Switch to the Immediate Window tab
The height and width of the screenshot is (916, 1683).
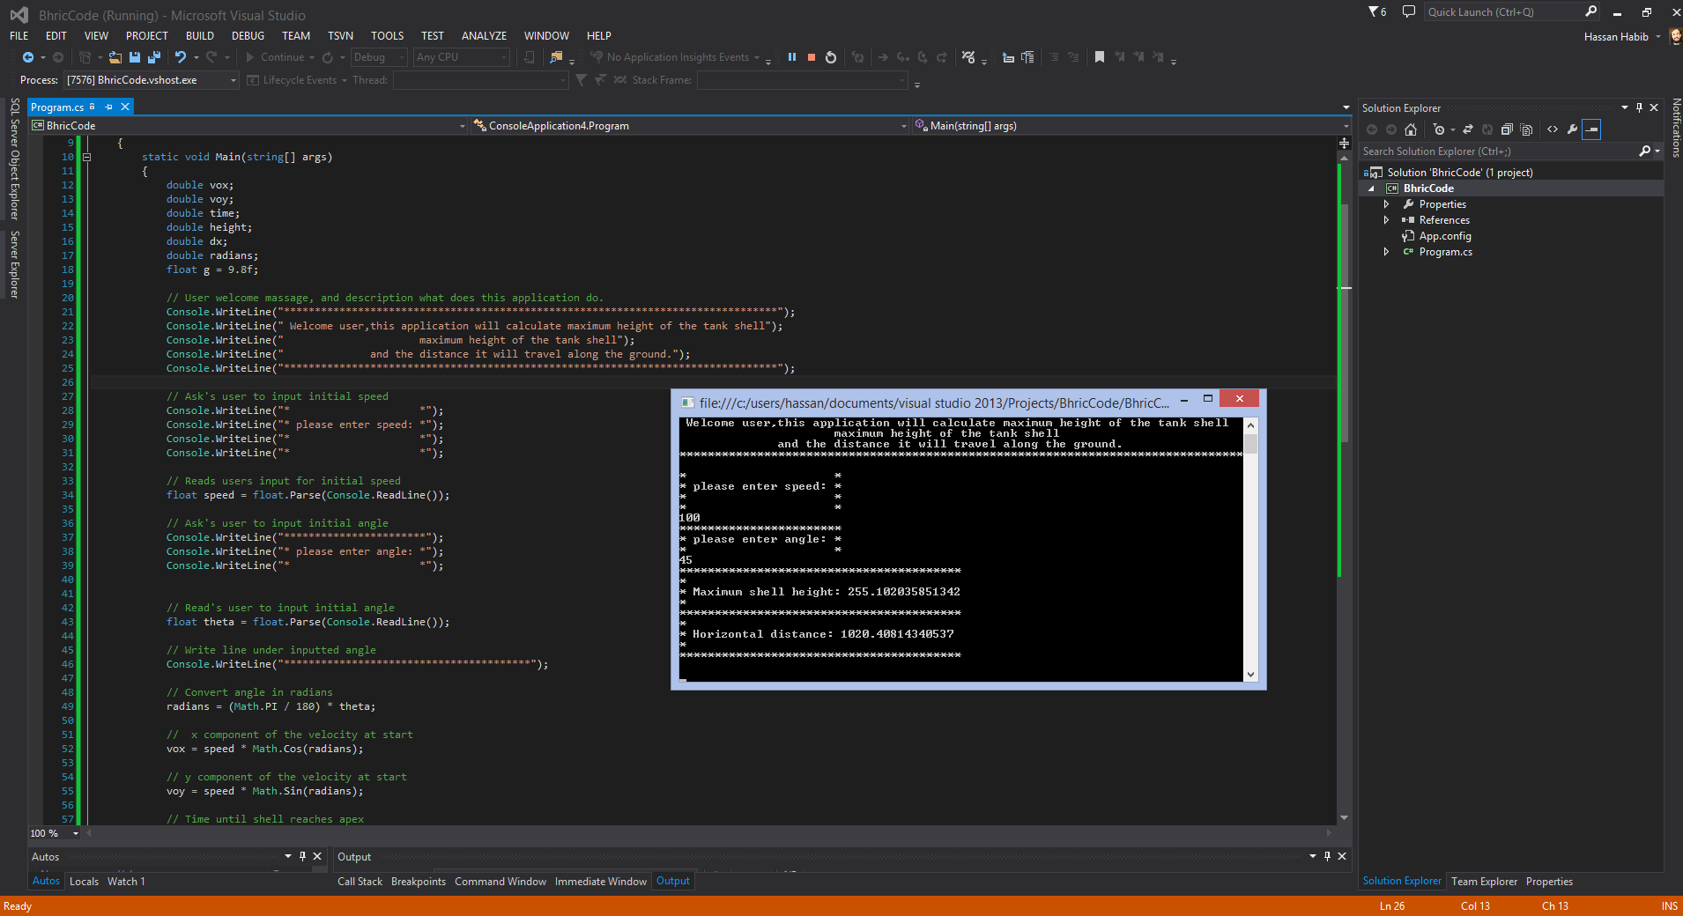click(x=601, y=882)
